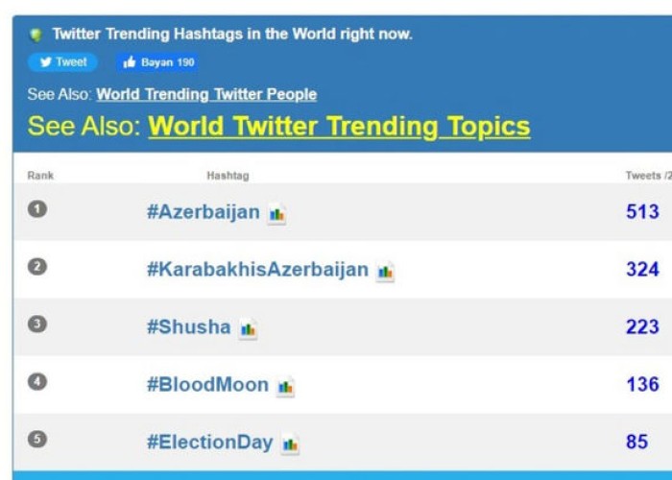Click the Tweets column header
This screenshot has height=480, width=672.
pyautogui.click(x=645, y=176)
